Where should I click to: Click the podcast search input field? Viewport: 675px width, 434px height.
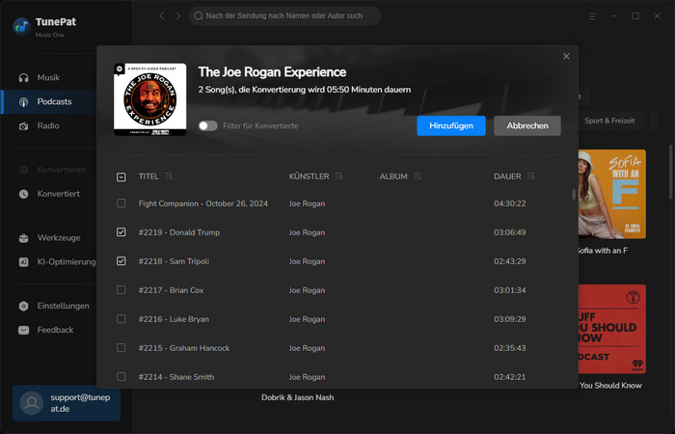(x=284, y=16)
